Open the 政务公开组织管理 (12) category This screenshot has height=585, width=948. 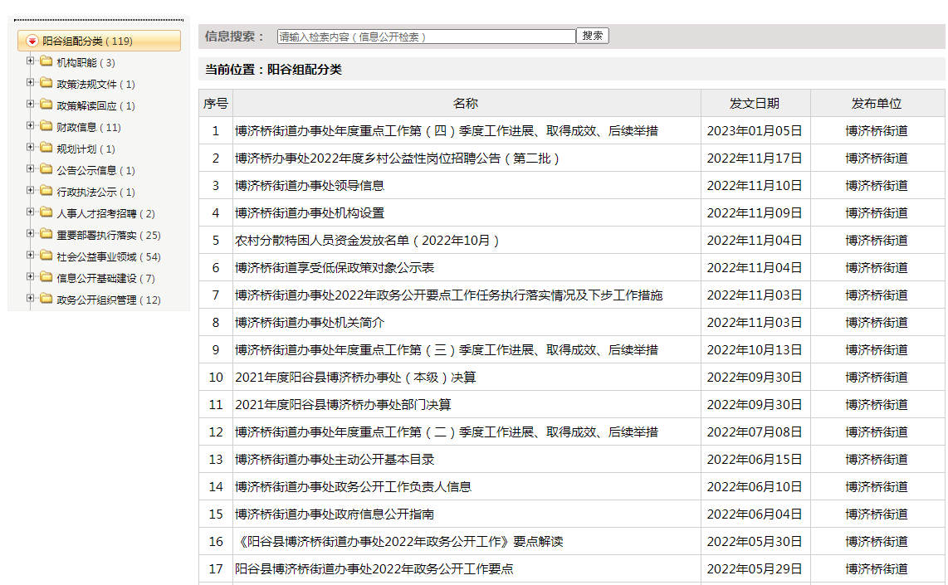108,300
